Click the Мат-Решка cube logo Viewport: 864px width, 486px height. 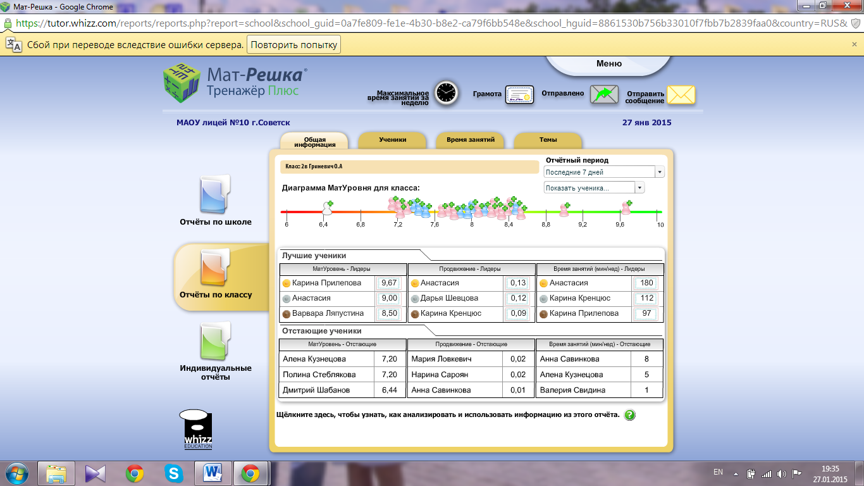[182, 84]
